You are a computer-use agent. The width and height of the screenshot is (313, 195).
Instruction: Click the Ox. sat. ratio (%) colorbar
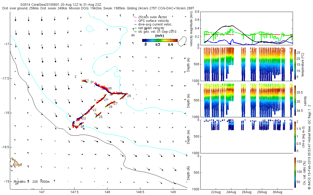pyautogui.click(x=296, y=172)
